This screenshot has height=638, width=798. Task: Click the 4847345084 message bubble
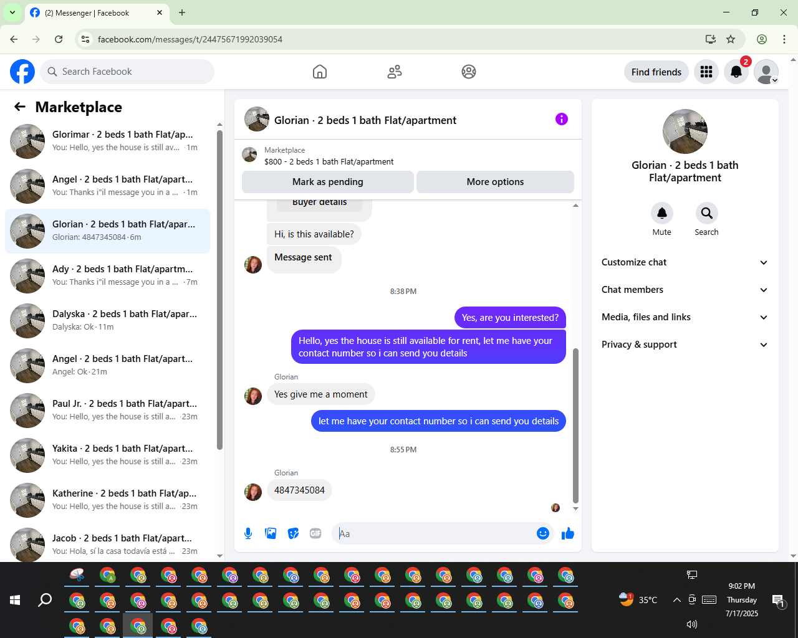pos(300,490)
